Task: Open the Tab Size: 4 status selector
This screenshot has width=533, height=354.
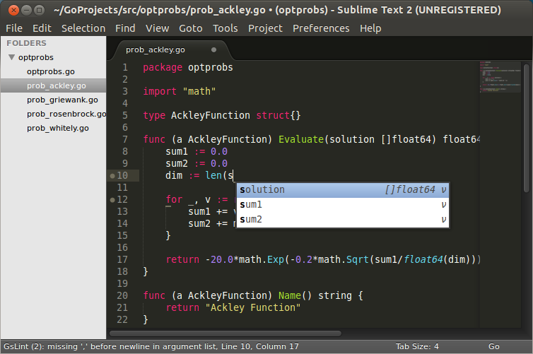Action: (x=417, y=346)
